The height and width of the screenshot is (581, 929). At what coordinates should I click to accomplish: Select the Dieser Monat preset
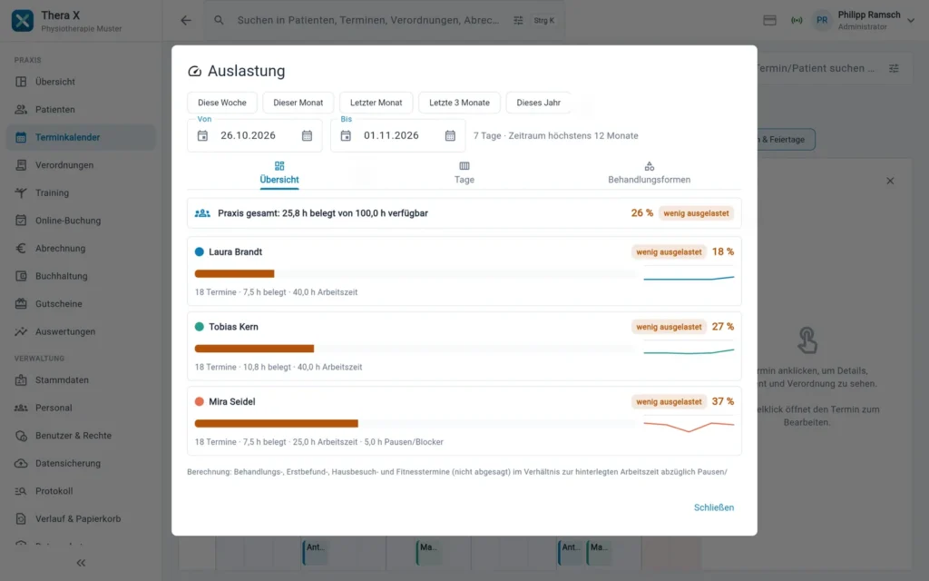click(298, 103)
